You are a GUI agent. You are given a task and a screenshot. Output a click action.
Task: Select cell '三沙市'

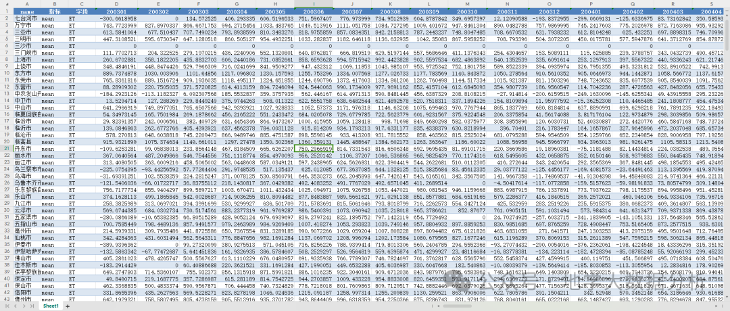26,47
